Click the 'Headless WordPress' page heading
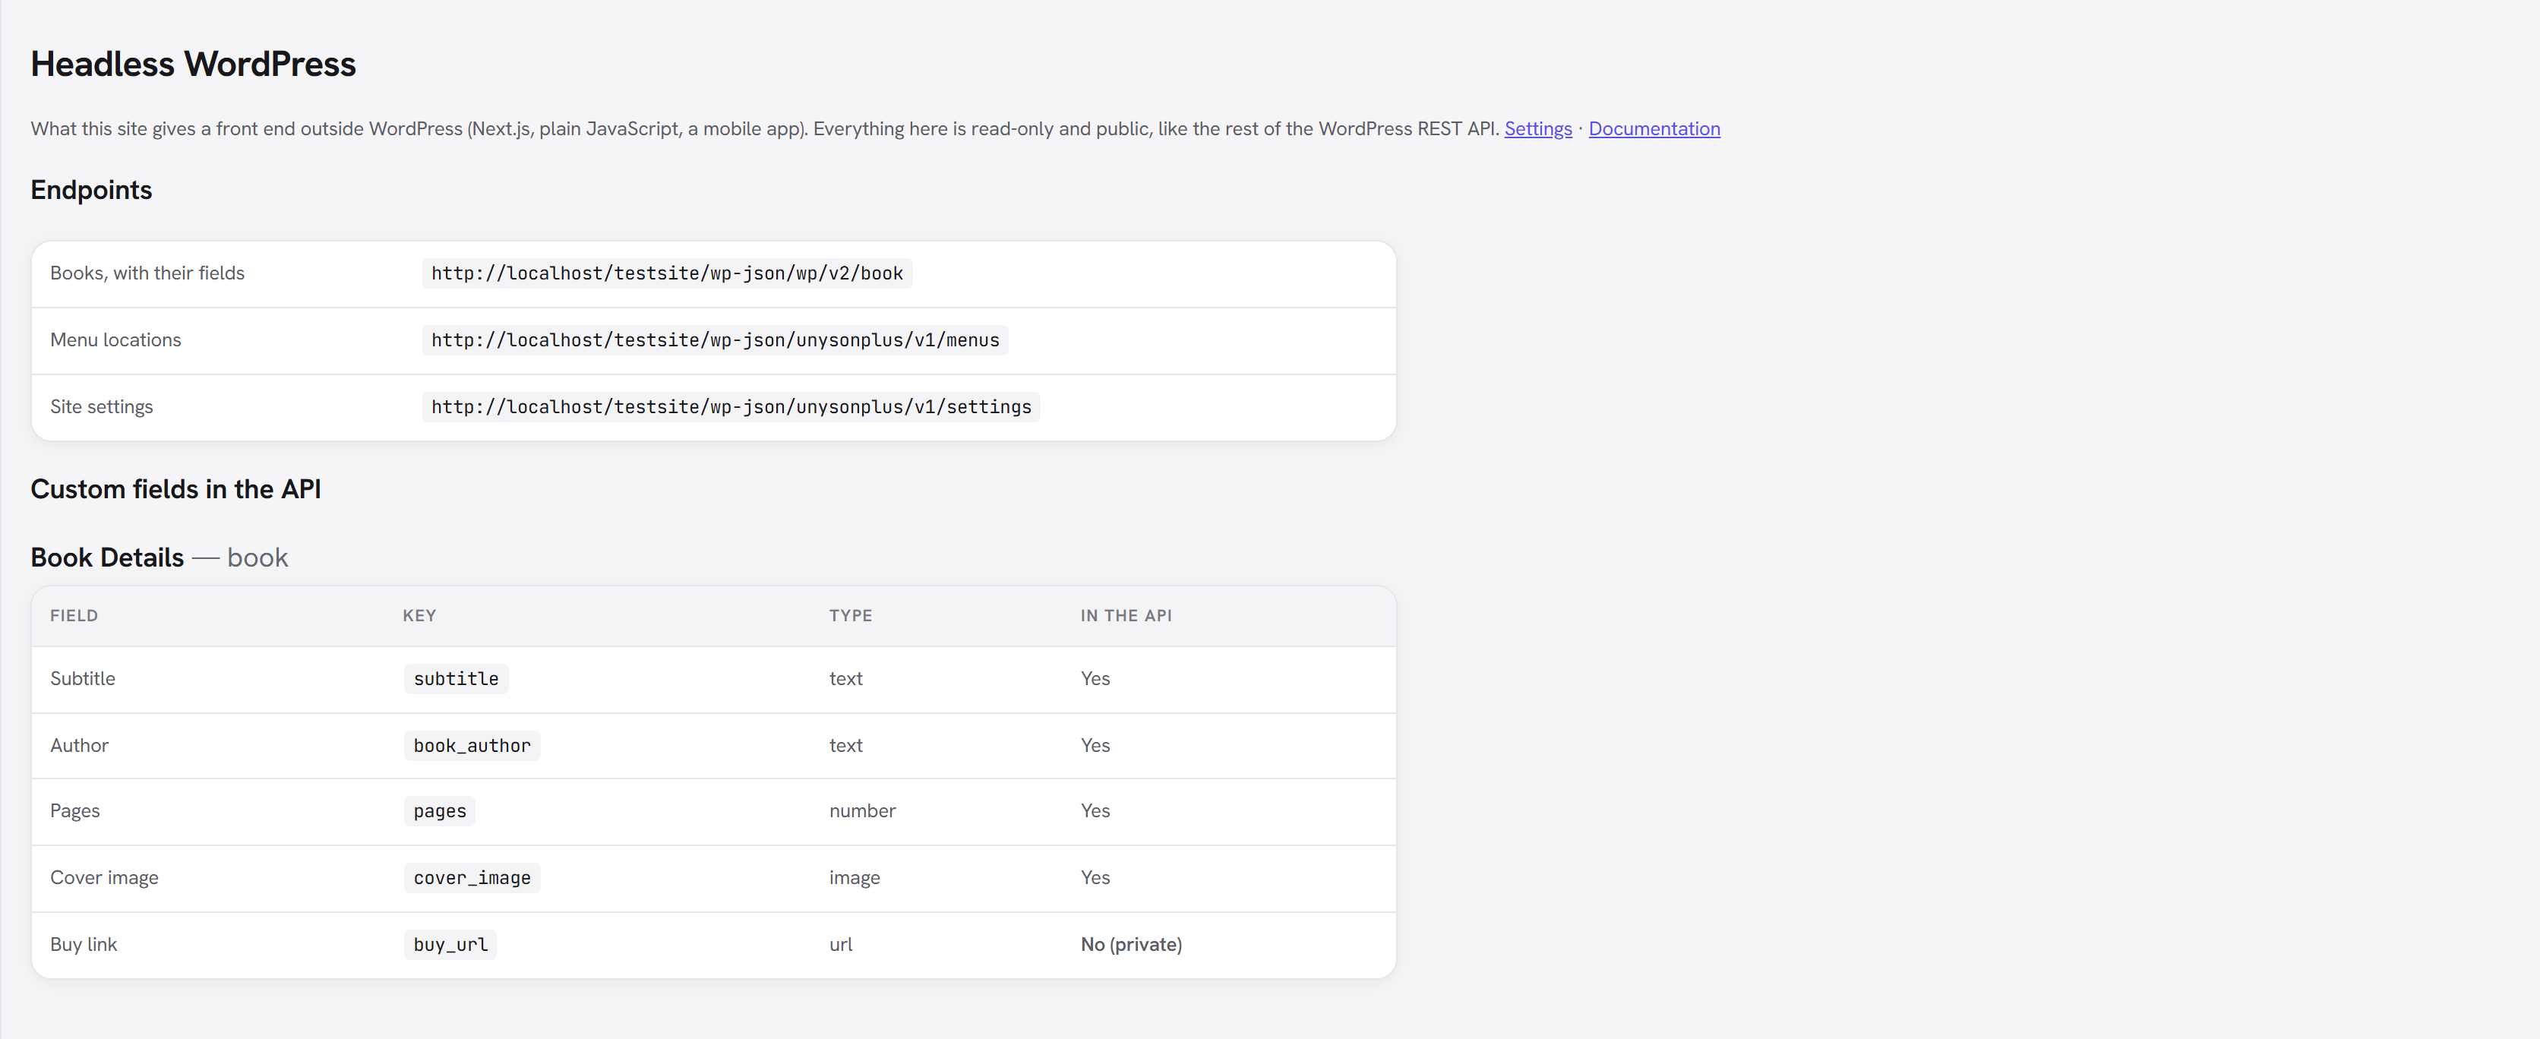 click(193, 64)
